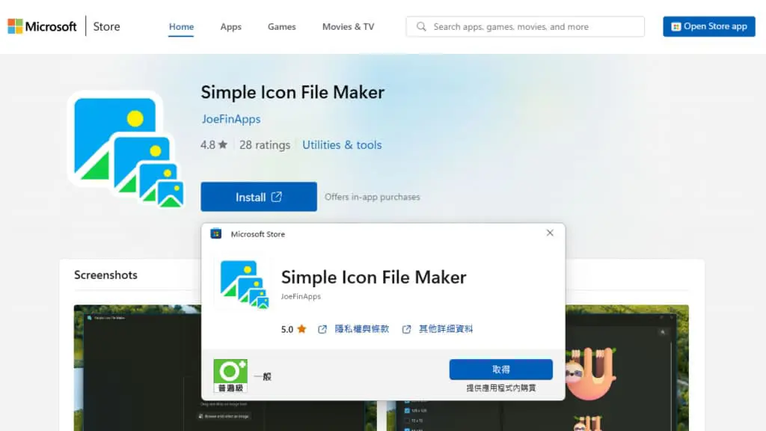The image size is (766, 431).
Task: Click the 取得 button
Action: click(x=500, y=370)
